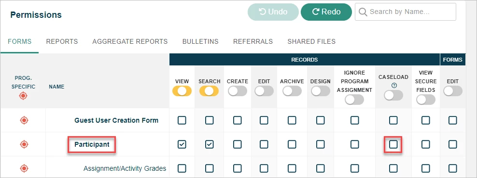
Task: Toggle the Create column switch
Action: (x=237, y=90)
